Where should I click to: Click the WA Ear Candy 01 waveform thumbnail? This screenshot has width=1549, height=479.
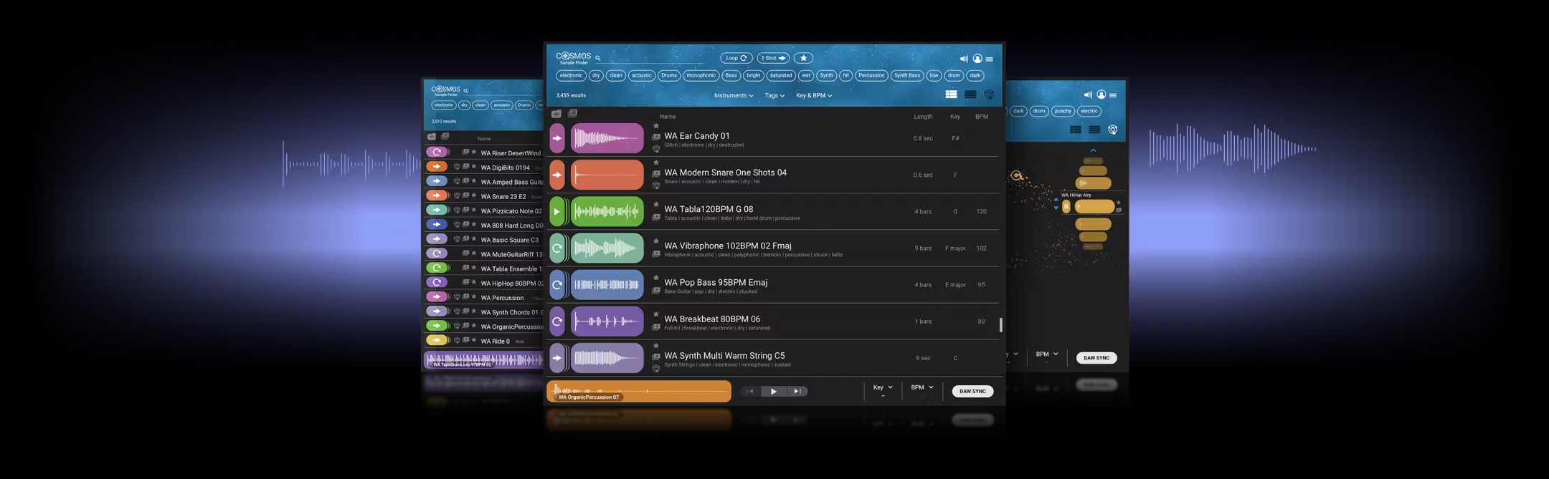(x=607, y=138)
